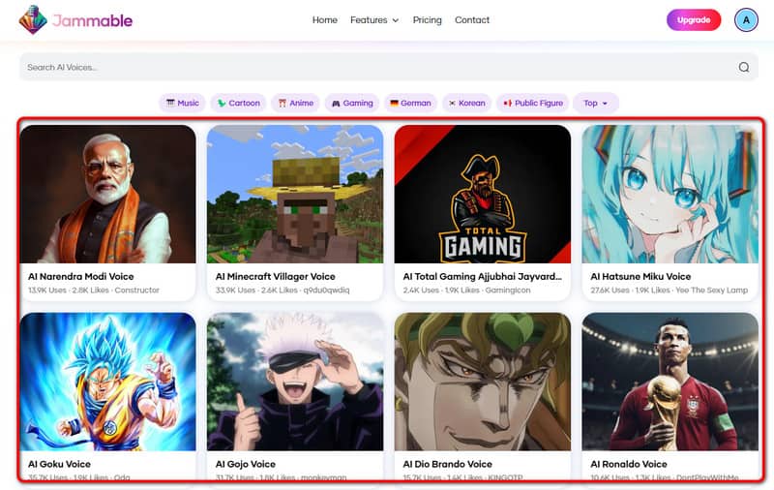Viewport: 774px width, 490px height.
Task: Click the search magnifier icon
Action: 743,67
